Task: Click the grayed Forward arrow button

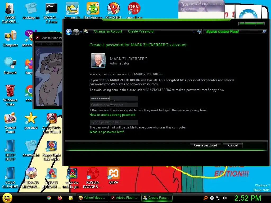Action: tap(76, 32)
